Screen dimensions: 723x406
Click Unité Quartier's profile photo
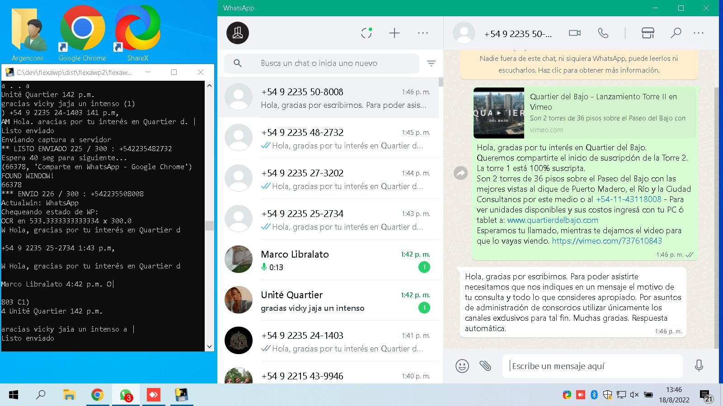tap(239, 300)
